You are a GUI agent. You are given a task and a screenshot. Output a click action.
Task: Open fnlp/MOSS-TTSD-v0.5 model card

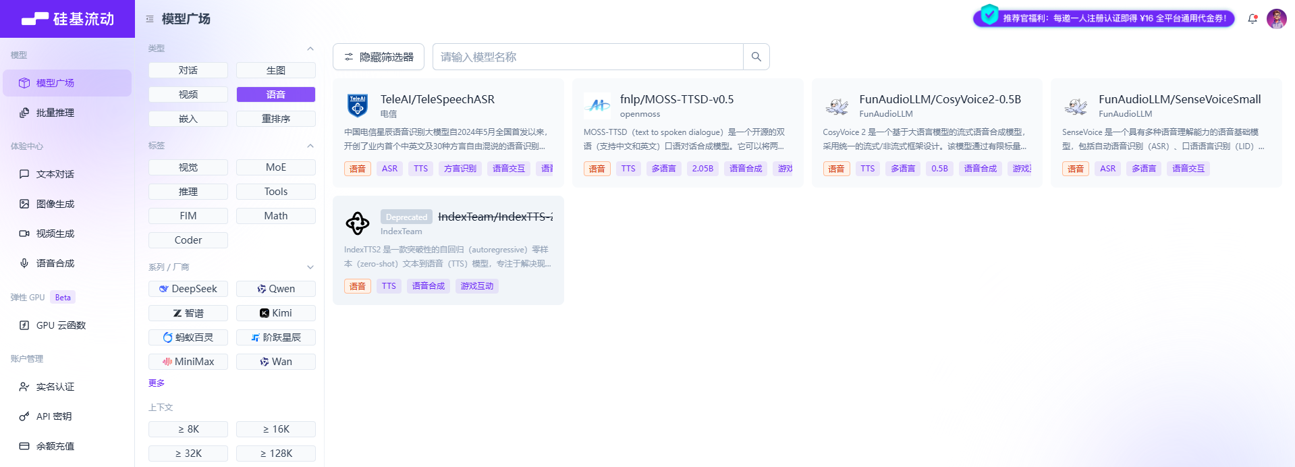pyautogui.click(x=688, y=133)
